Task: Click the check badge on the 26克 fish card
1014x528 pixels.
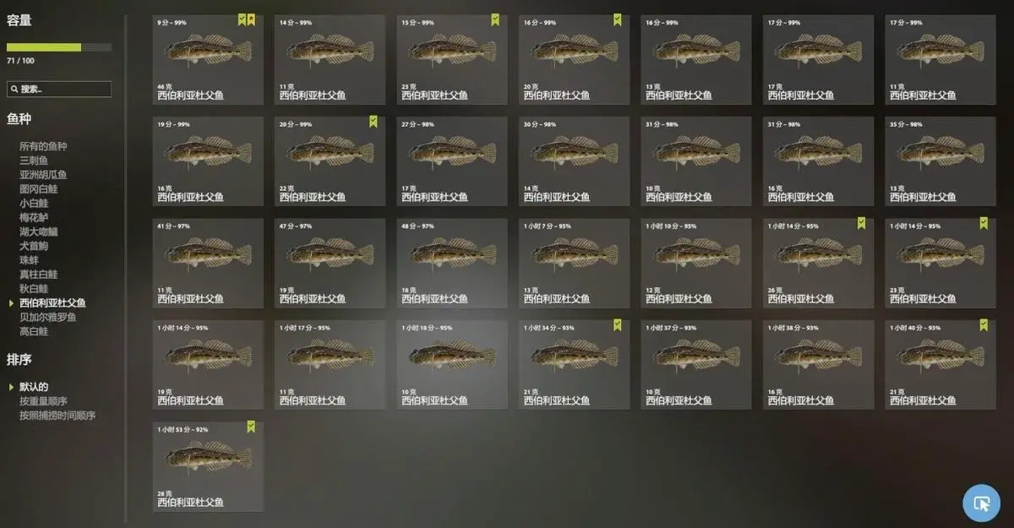Action: pyautogui.click(x=861, y=223)
